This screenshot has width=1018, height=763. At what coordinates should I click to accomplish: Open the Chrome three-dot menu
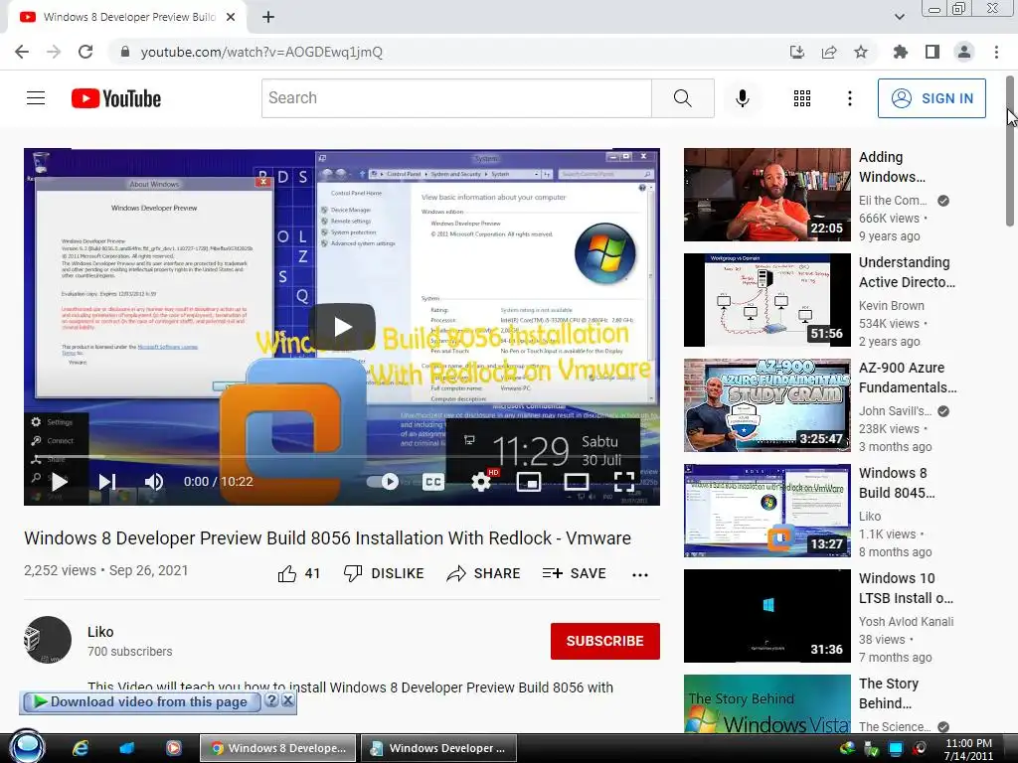point(996,52)
